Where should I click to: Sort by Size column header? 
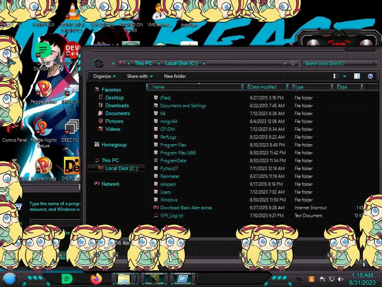pyautogui.click(x=349, y=87)
